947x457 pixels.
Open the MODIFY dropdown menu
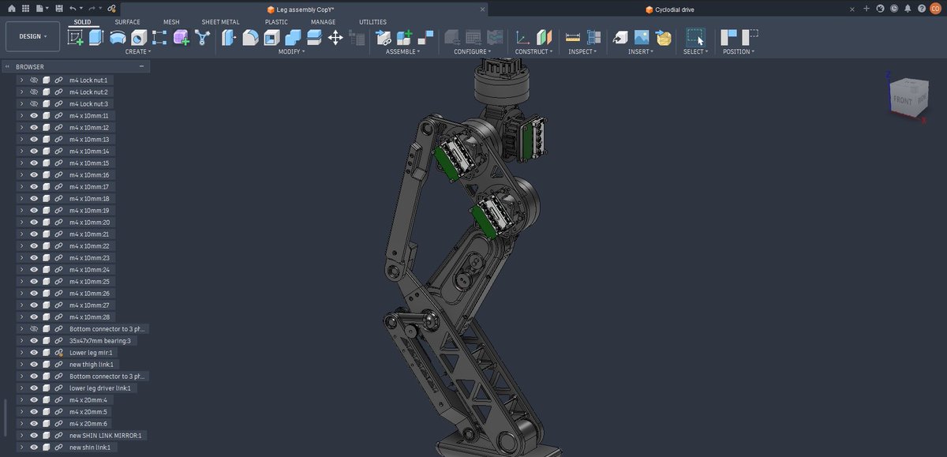tap(292, 52)
